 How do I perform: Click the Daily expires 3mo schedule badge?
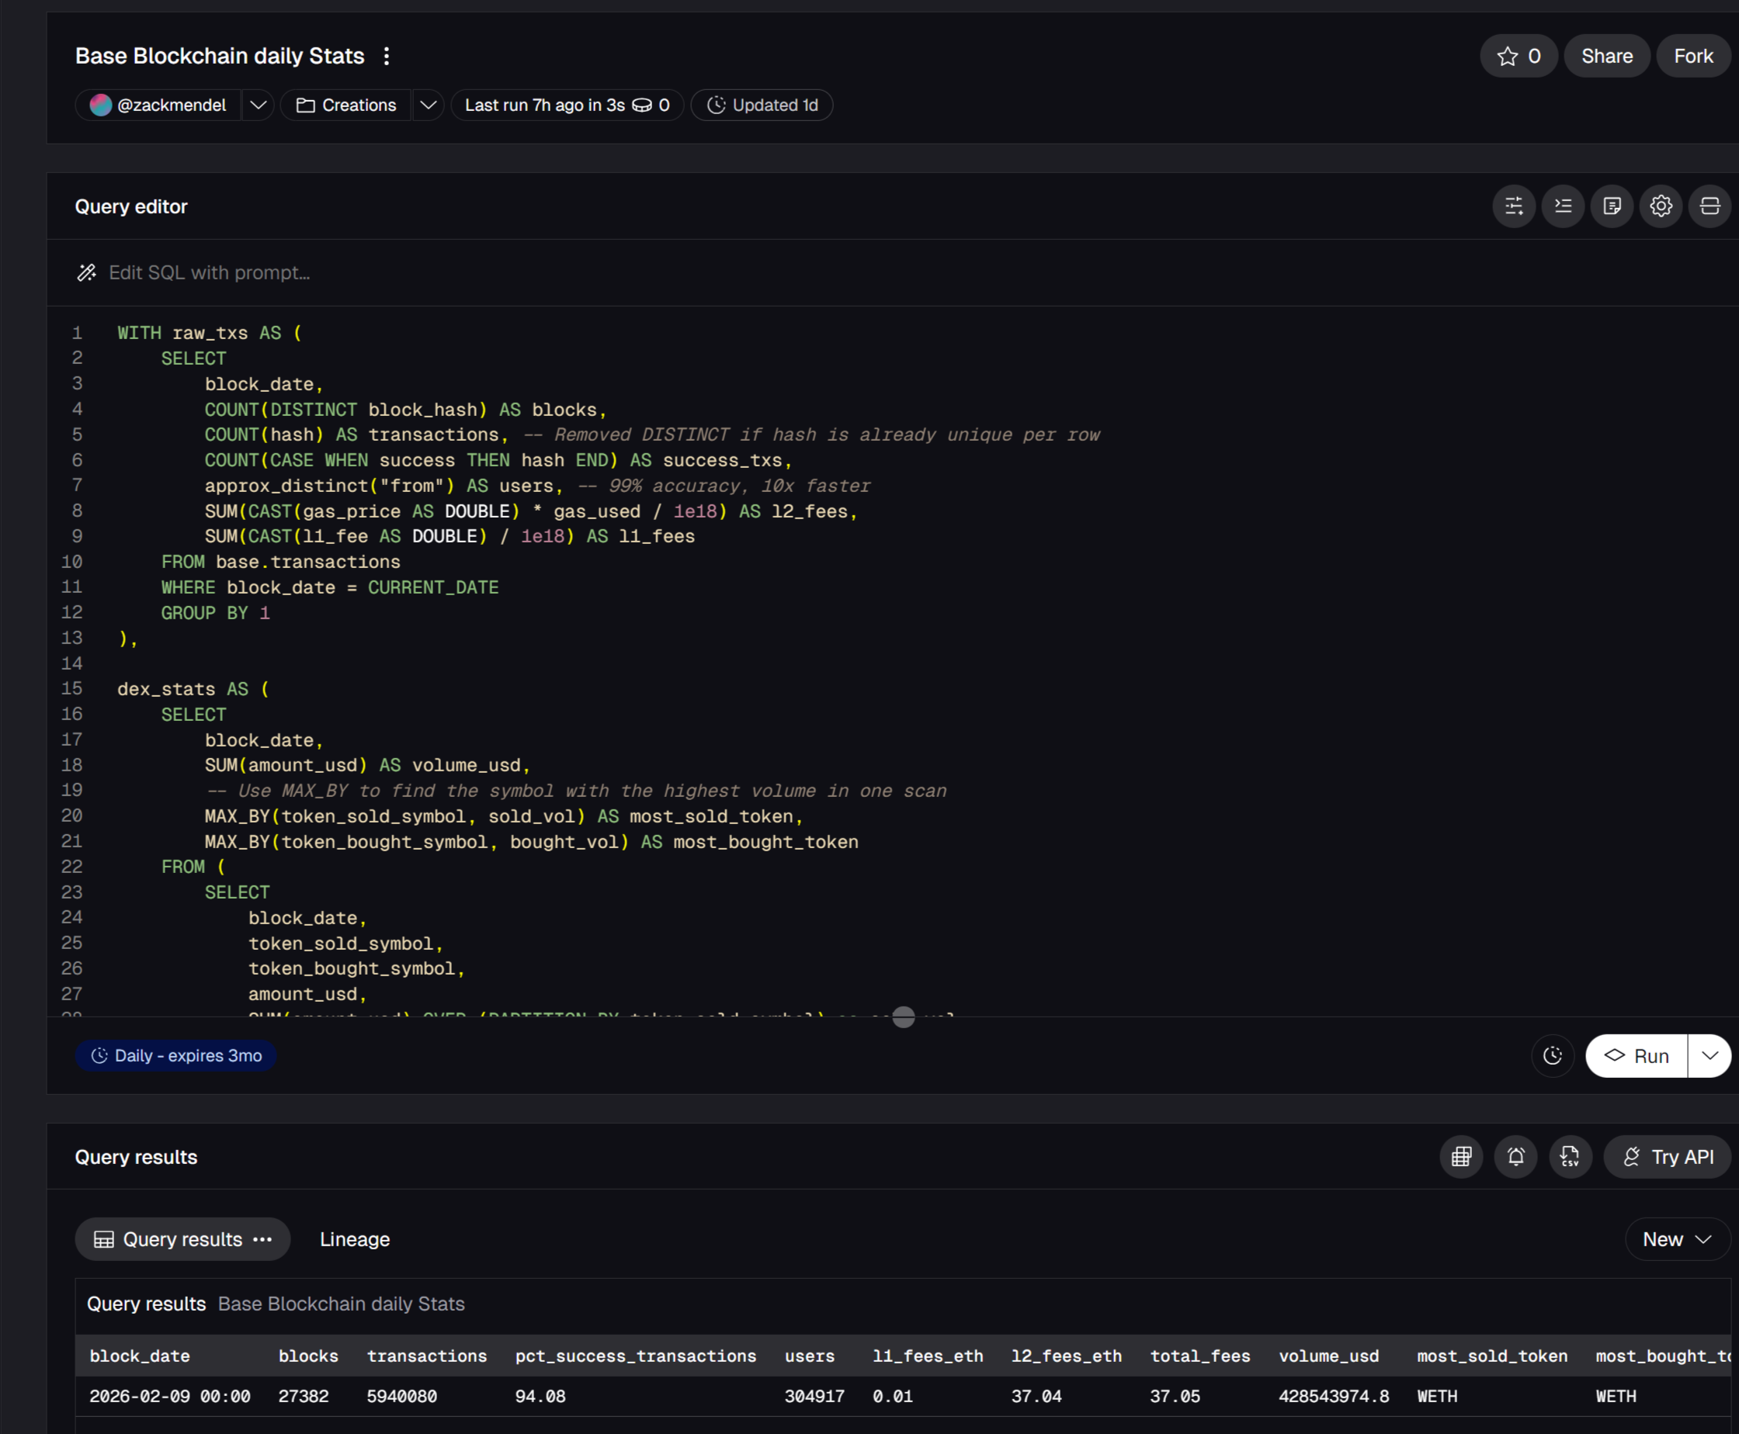point(176,1055)
